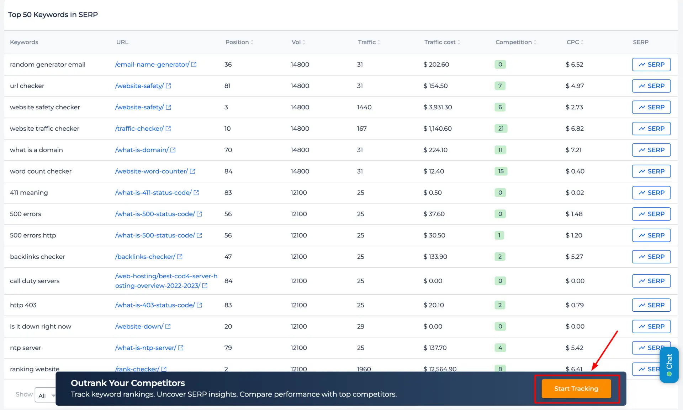Viewport: 683px width, 410px height.
Task: Open external link icon beside /backlinks-checker/
Action: click(180, 257)
